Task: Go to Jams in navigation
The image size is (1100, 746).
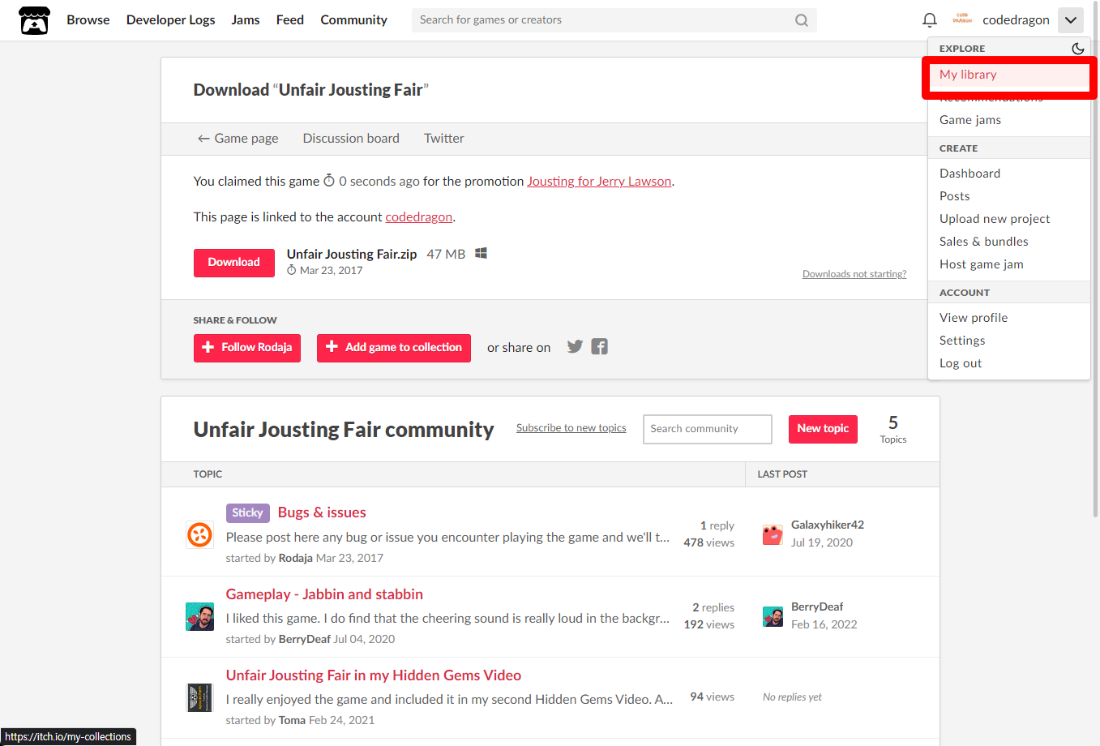Action: click(246, 20)
